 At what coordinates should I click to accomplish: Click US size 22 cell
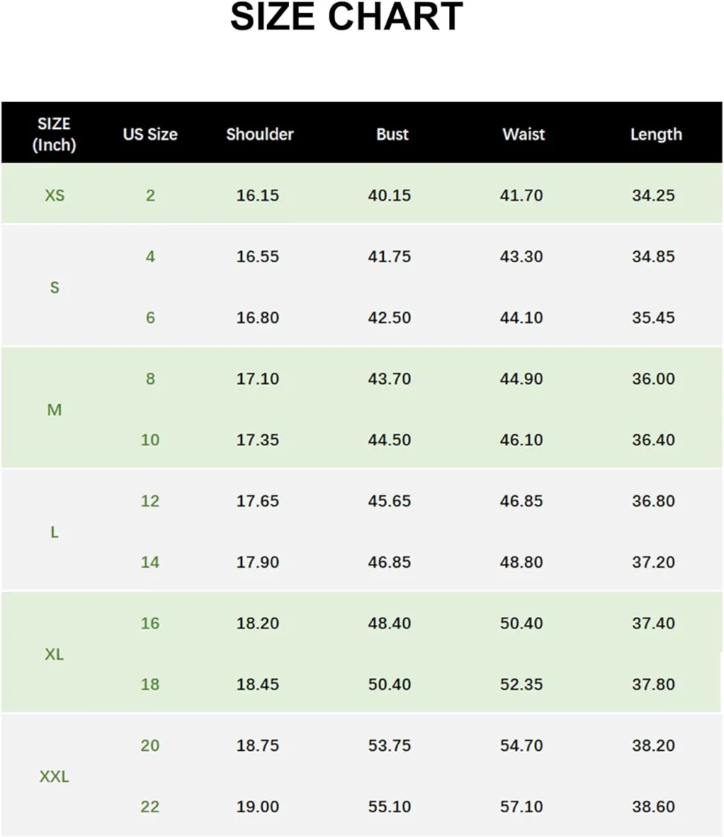point(150,807)
